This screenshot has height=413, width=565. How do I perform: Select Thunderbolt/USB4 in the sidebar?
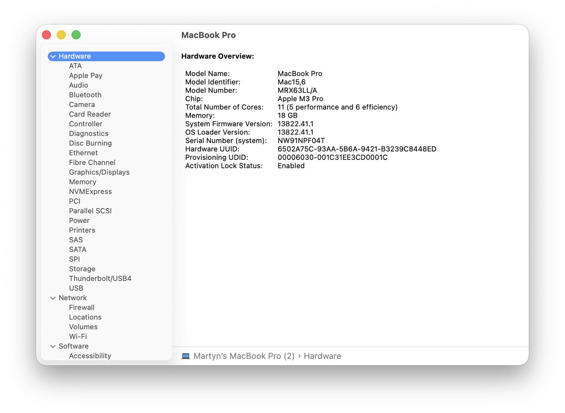click(100, 278)
